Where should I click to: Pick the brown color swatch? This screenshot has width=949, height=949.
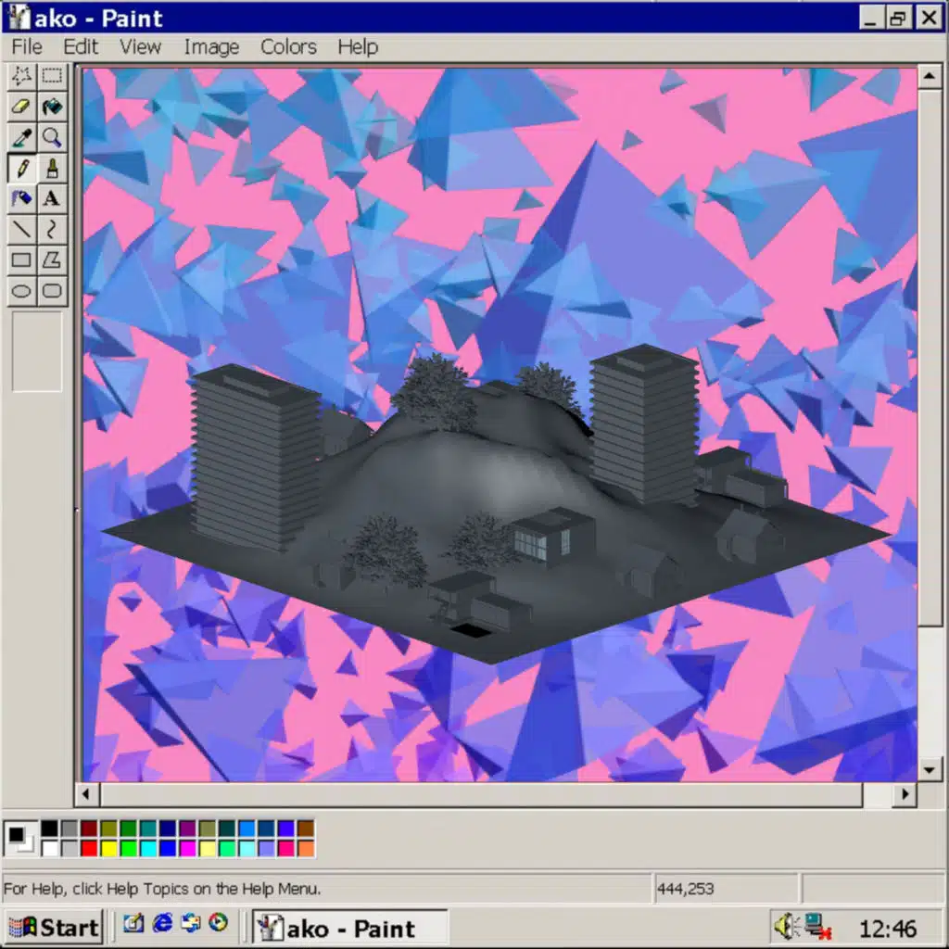[306, 829]
